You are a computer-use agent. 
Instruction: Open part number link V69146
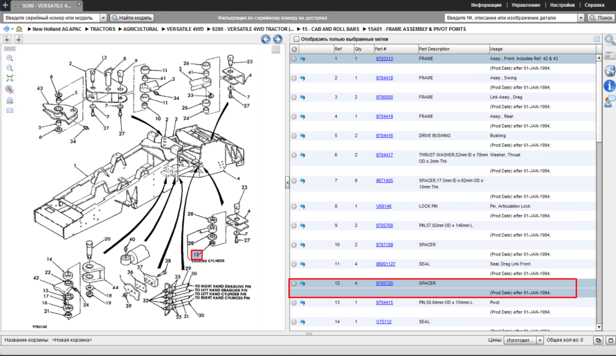click(383, 206)
